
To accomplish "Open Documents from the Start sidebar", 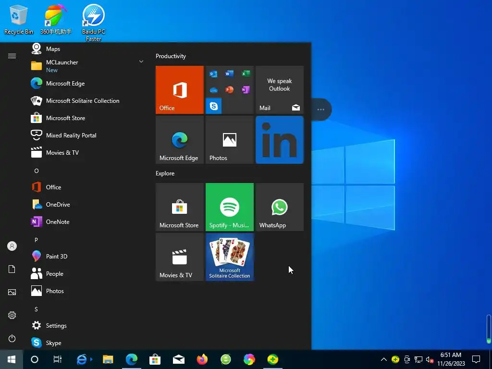I will tap(12, 269).
